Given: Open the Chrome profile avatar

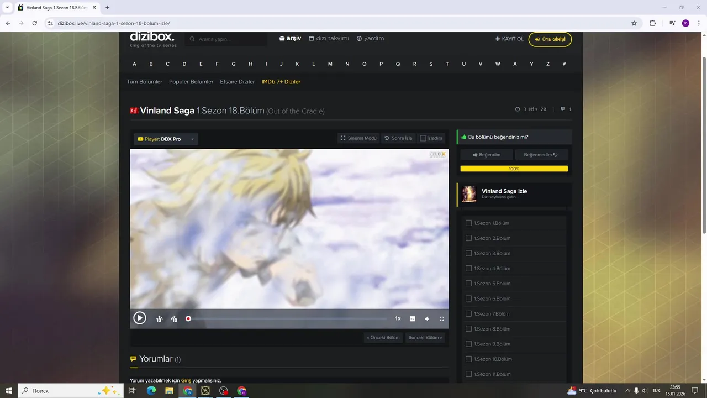Looking at the screenshot, I should (685, 23).
